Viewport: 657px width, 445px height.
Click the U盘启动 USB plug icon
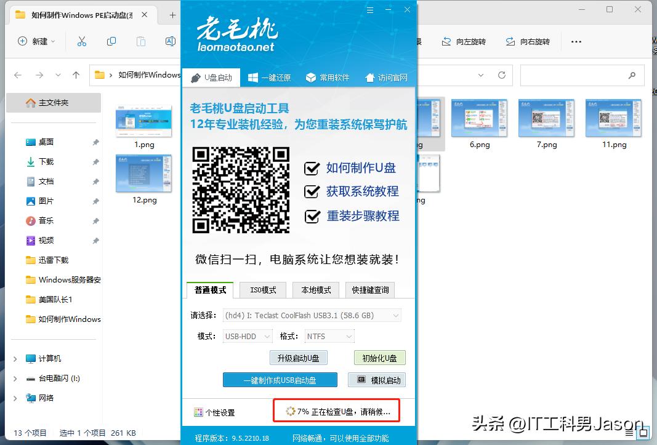[196, 78]
